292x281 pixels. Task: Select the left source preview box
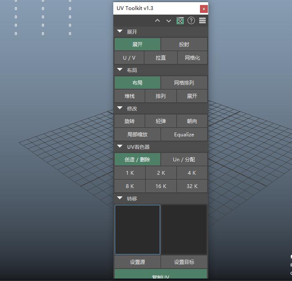pos(137,229)
